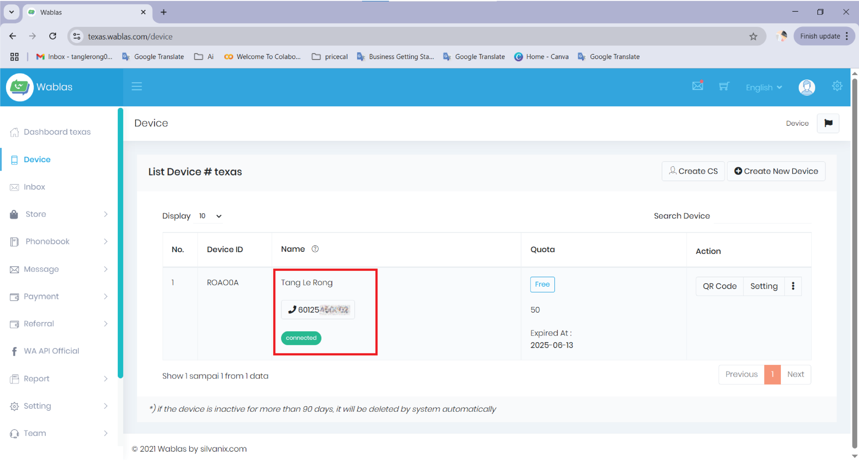859x461 pixels.
Task: Focus the Search Device input field
Action: (x=762, y=216)
